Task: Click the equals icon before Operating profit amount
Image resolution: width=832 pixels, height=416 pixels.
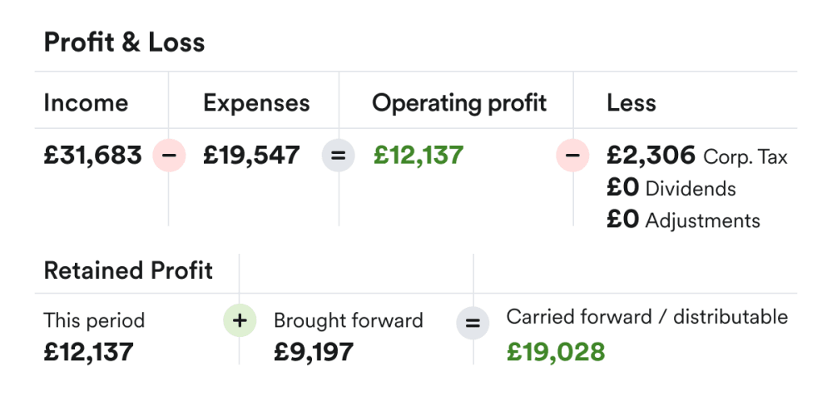Action: 338,156
